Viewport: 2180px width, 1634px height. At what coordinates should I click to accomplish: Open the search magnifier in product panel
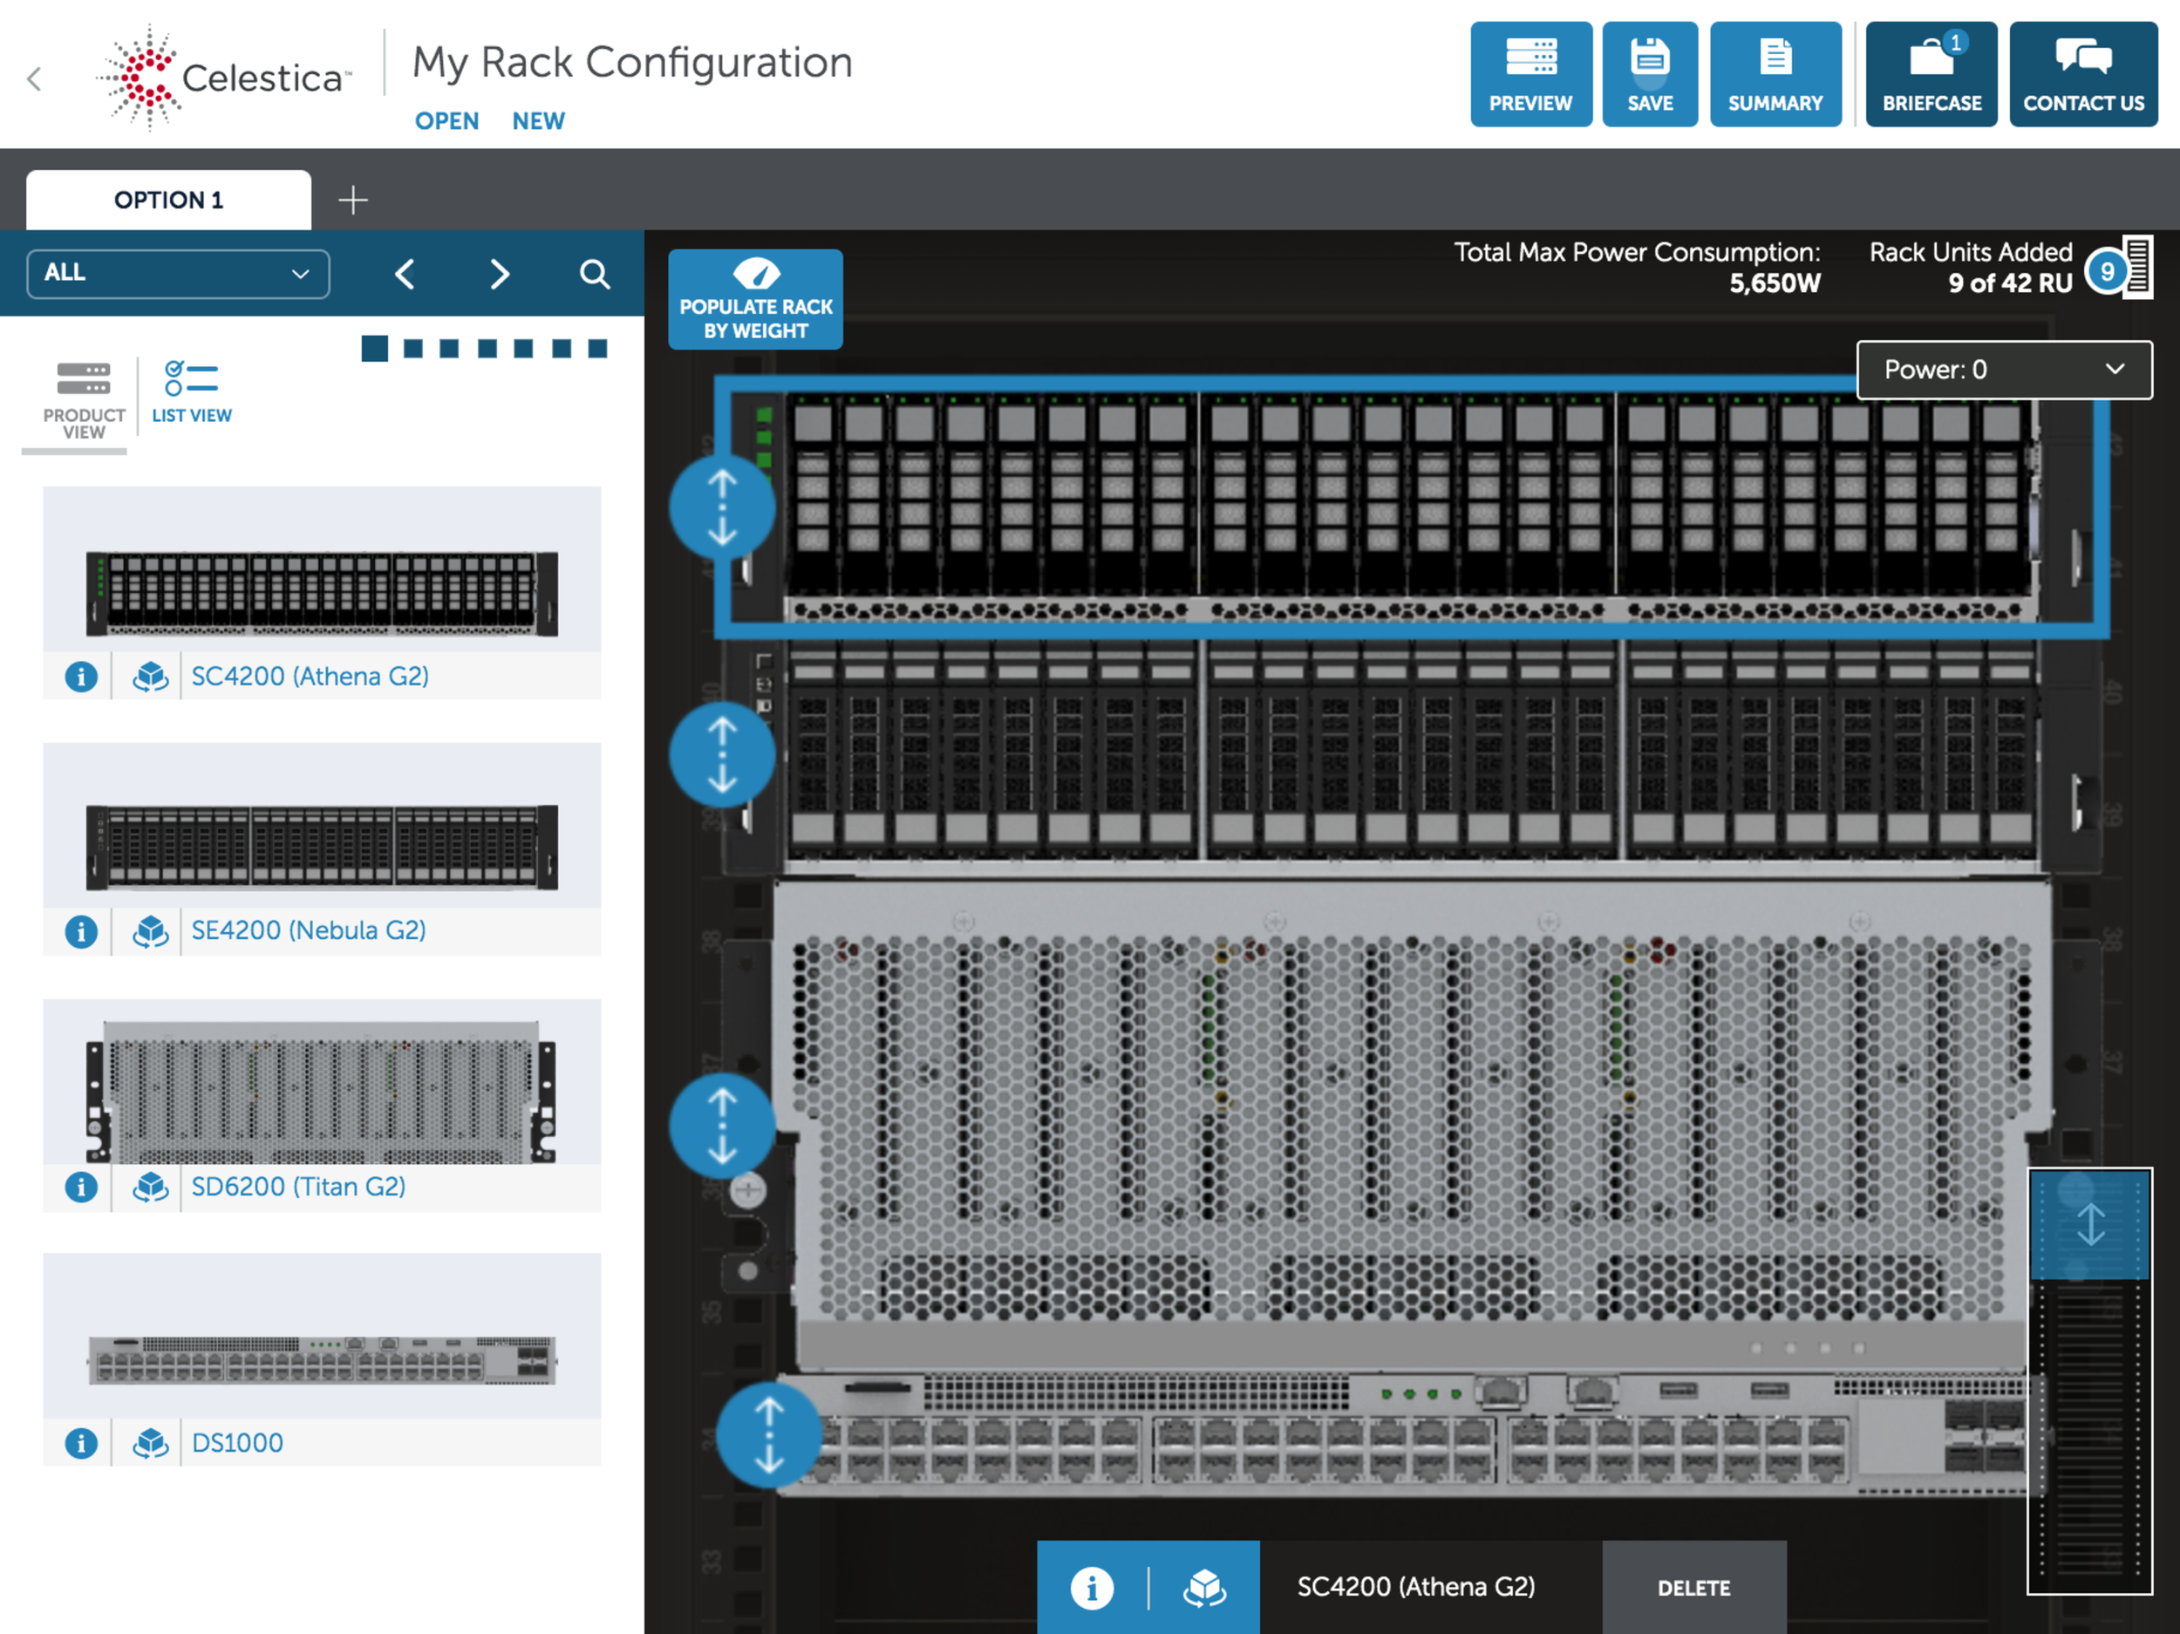[595, 274]
